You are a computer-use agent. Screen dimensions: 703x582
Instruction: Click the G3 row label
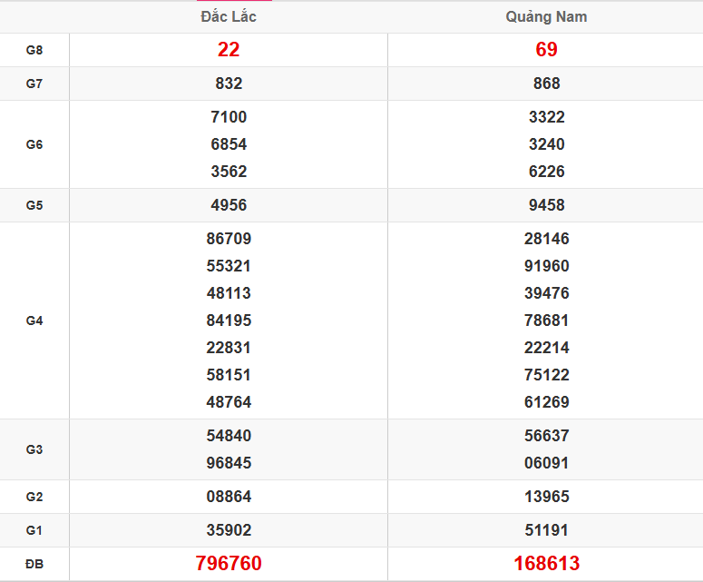34,449
